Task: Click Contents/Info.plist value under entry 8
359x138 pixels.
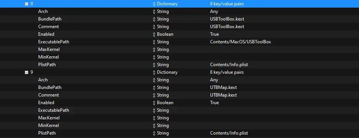Action: [x=229, y=65]
